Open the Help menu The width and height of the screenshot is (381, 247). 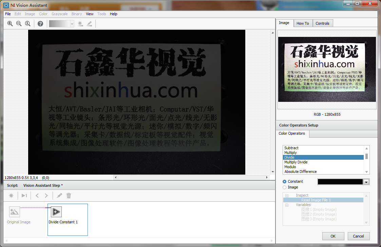[113, 14]
